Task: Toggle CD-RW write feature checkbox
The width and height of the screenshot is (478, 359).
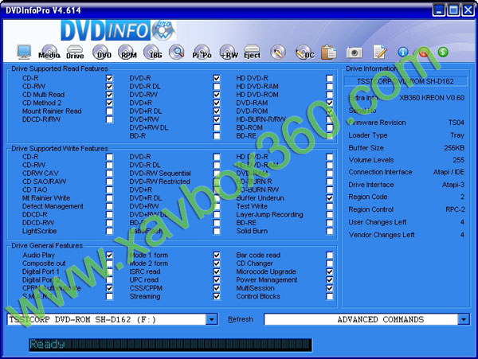Action: point(109,165)
